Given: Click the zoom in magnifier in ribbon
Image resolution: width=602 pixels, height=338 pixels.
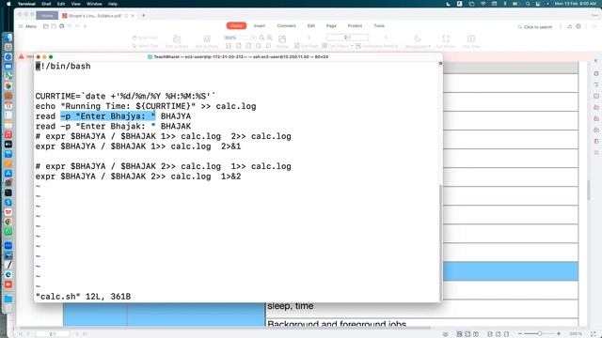Looking at the screenshot, I should [x=270, y=38].
